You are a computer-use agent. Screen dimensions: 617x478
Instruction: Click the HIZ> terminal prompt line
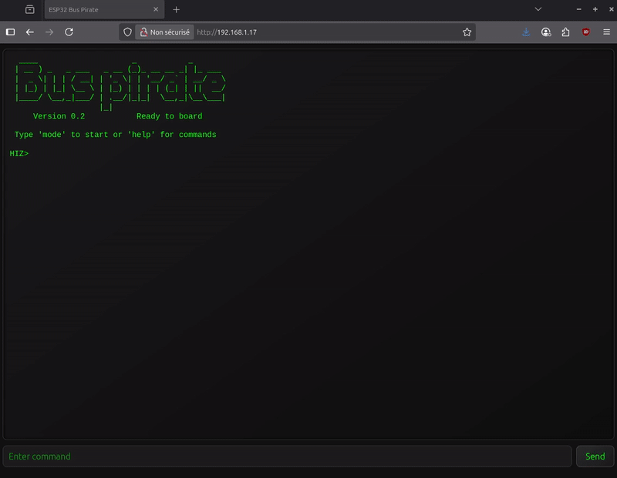click(x=19, y=154)
